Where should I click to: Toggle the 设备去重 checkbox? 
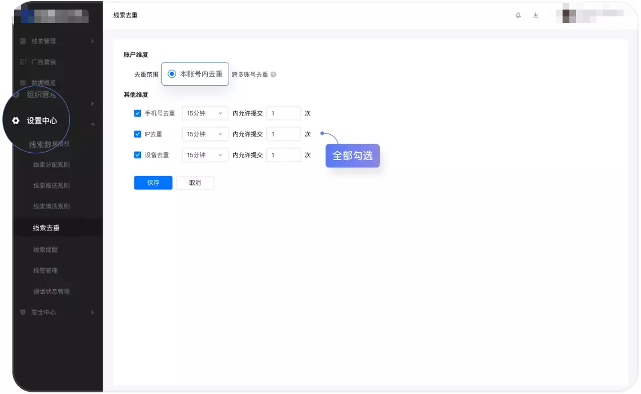tap(138, 155)
